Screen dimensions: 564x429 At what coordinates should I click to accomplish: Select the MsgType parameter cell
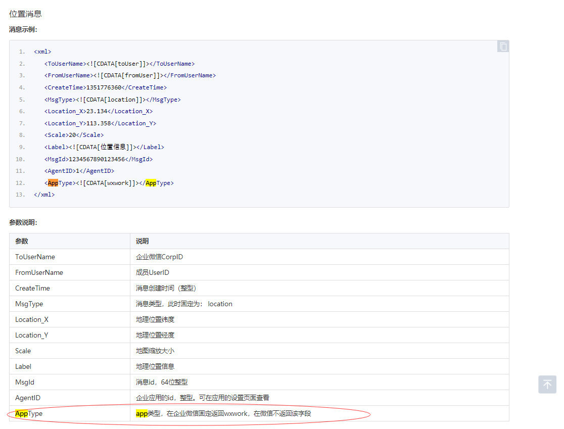pos(70,304)
